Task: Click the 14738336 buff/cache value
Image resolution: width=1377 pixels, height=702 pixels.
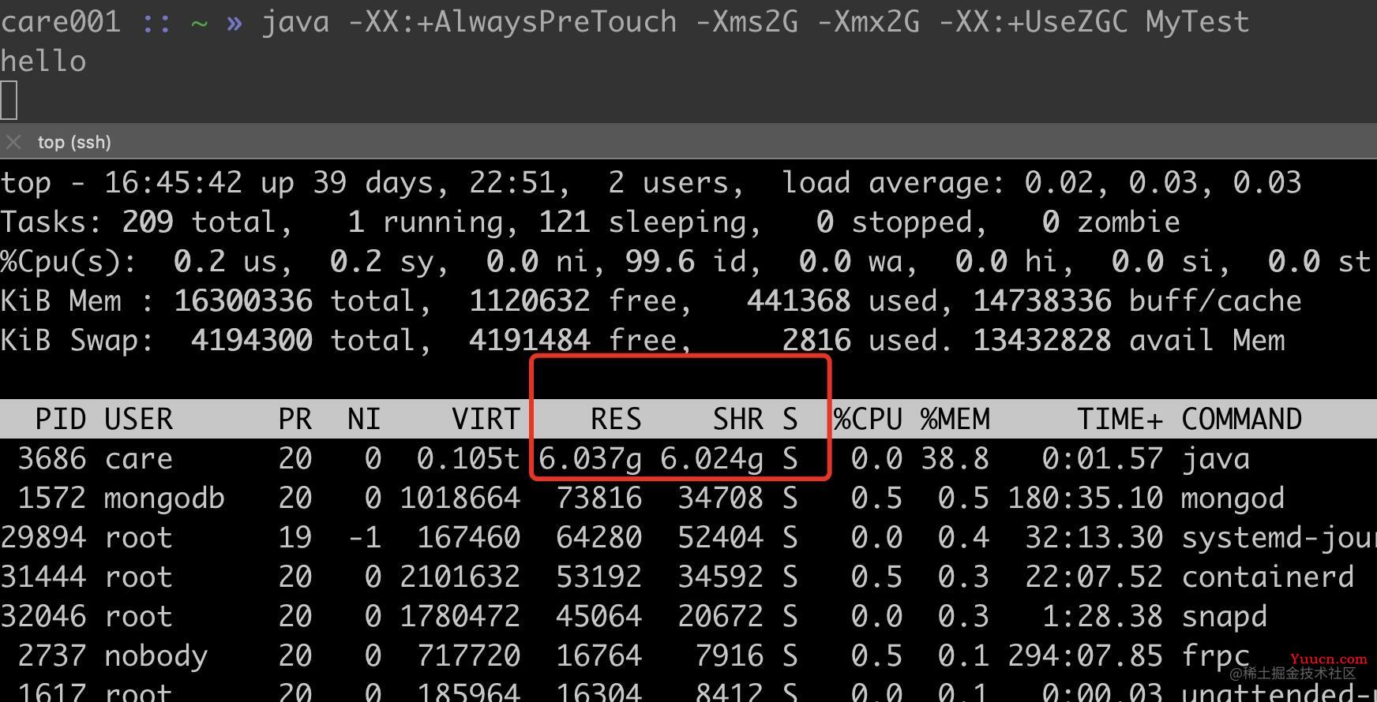Action: 1041,301
